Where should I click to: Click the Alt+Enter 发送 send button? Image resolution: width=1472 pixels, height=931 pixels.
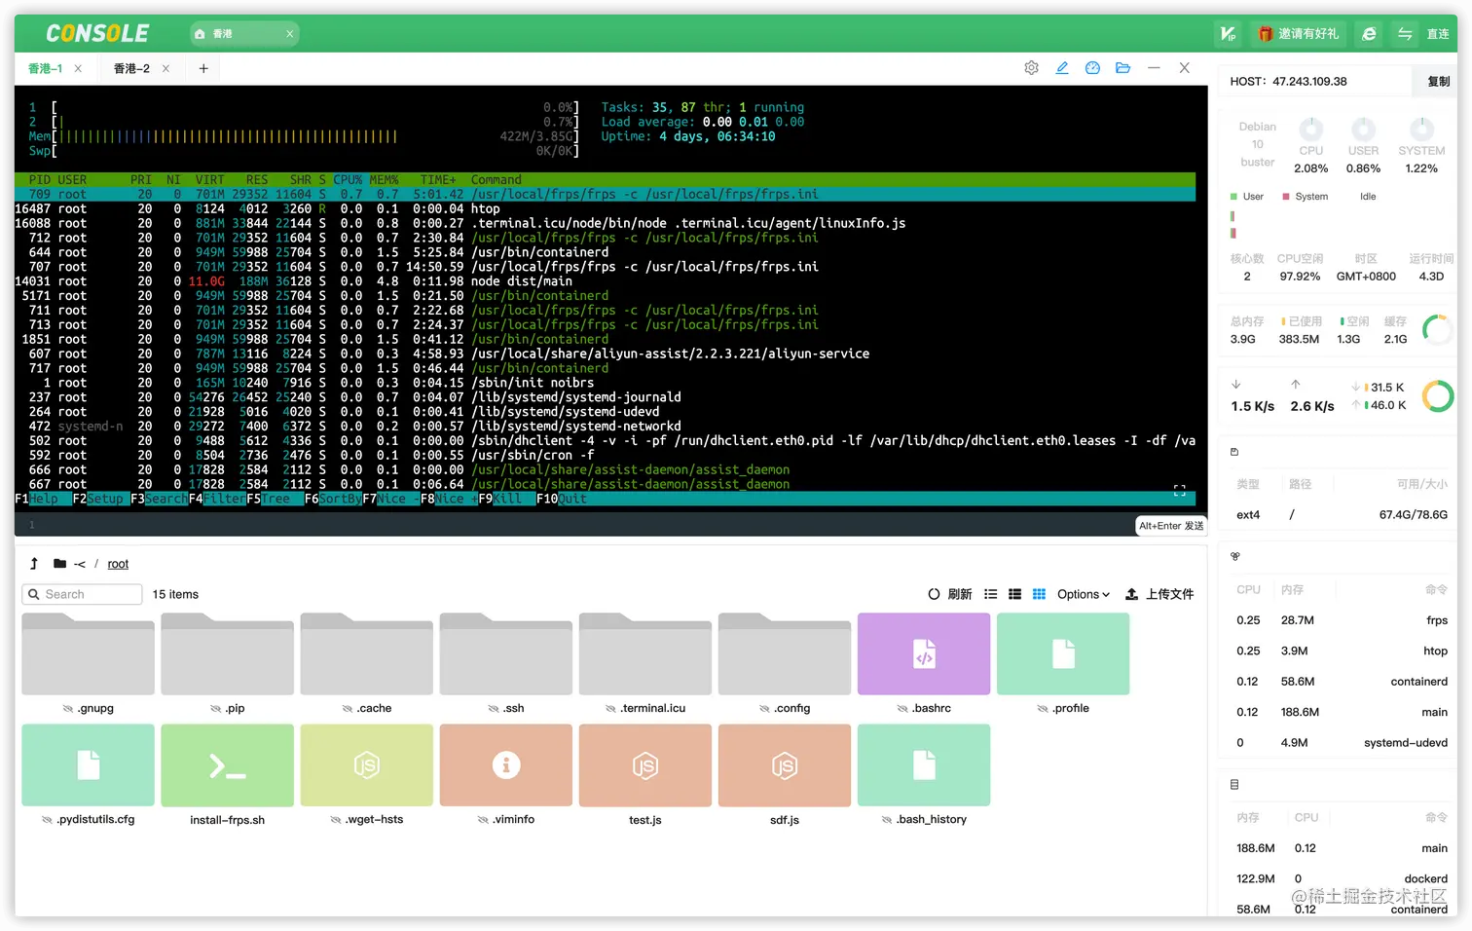1171,526
